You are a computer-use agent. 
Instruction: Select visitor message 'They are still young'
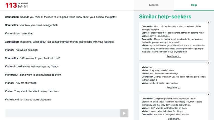pyautogui.click(x=21, y=83)
